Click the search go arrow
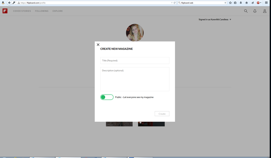Image resolution: width=271 pixels, height=158 pixels. tap(225, 3)
